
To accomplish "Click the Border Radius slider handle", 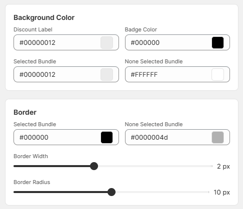I will coord(111,192).
